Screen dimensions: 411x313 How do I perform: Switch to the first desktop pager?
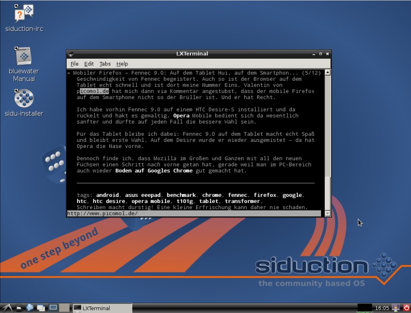point(53,308)
